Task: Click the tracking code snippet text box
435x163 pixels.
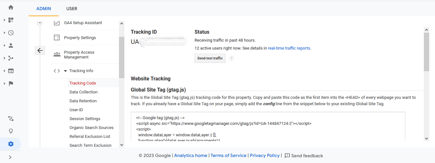Action: [268, 126]
